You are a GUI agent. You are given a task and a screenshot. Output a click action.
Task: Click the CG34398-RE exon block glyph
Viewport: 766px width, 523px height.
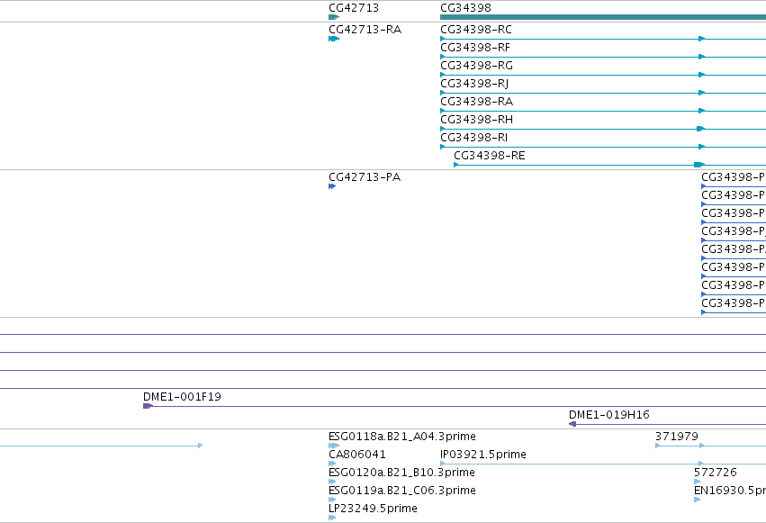click(x=699, y=165)
